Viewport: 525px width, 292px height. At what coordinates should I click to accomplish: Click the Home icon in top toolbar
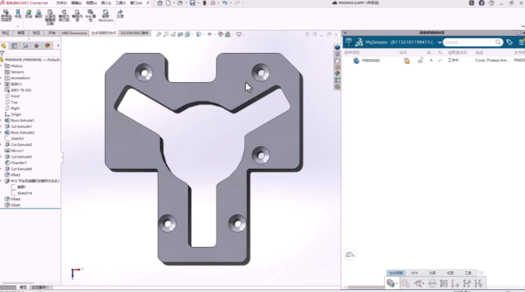click(160, 3)
